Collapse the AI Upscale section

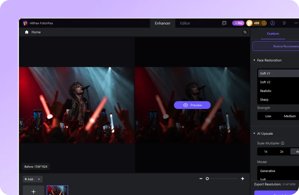click(x=254, y=134)
